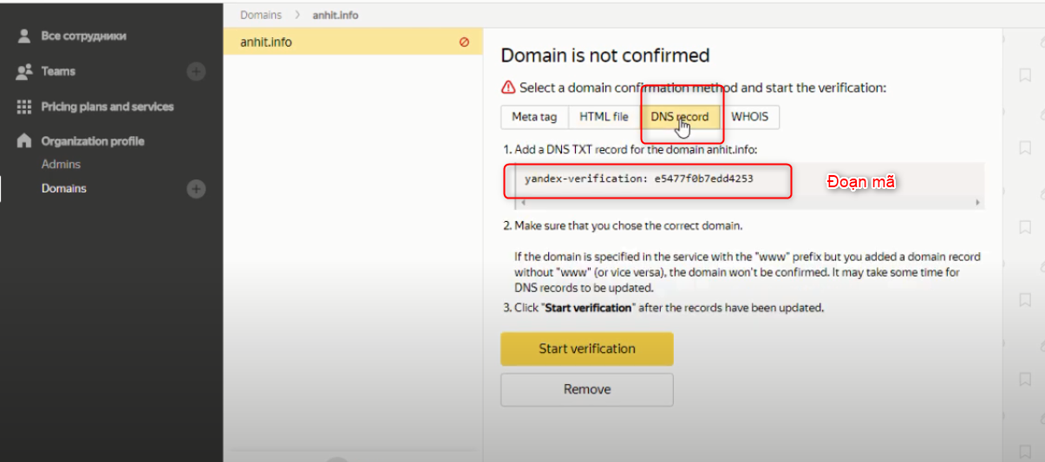The height and width of the screenshot is (462, 1045).
Task: Click the yandex-verification code text
Action: coord(639,179)
